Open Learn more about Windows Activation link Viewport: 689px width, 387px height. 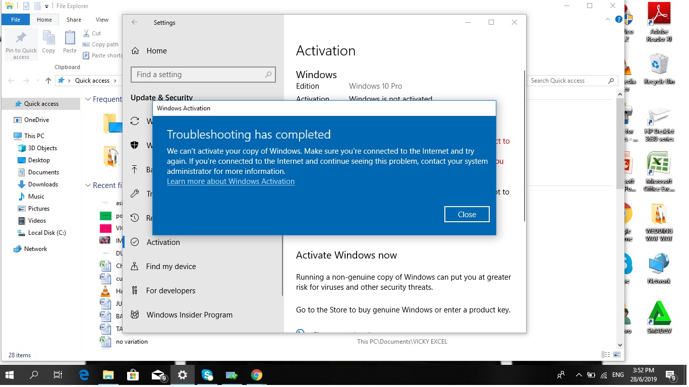click(x=231, y=181)
